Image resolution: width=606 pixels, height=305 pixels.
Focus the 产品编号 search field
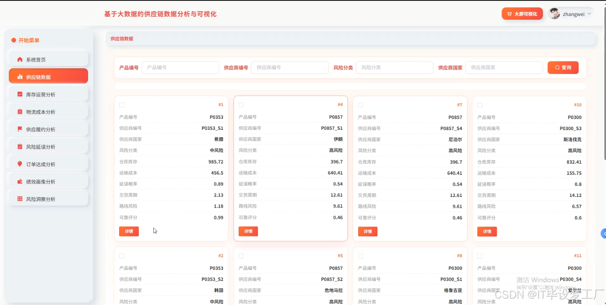[x=180, y=68]
